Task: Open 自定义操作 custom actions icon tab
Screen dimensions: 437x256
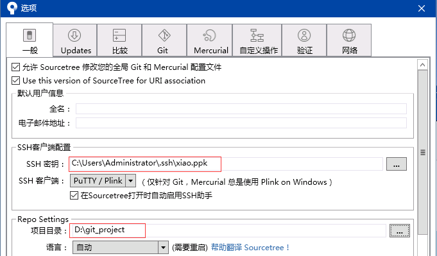Action: (x=257, y=40)
